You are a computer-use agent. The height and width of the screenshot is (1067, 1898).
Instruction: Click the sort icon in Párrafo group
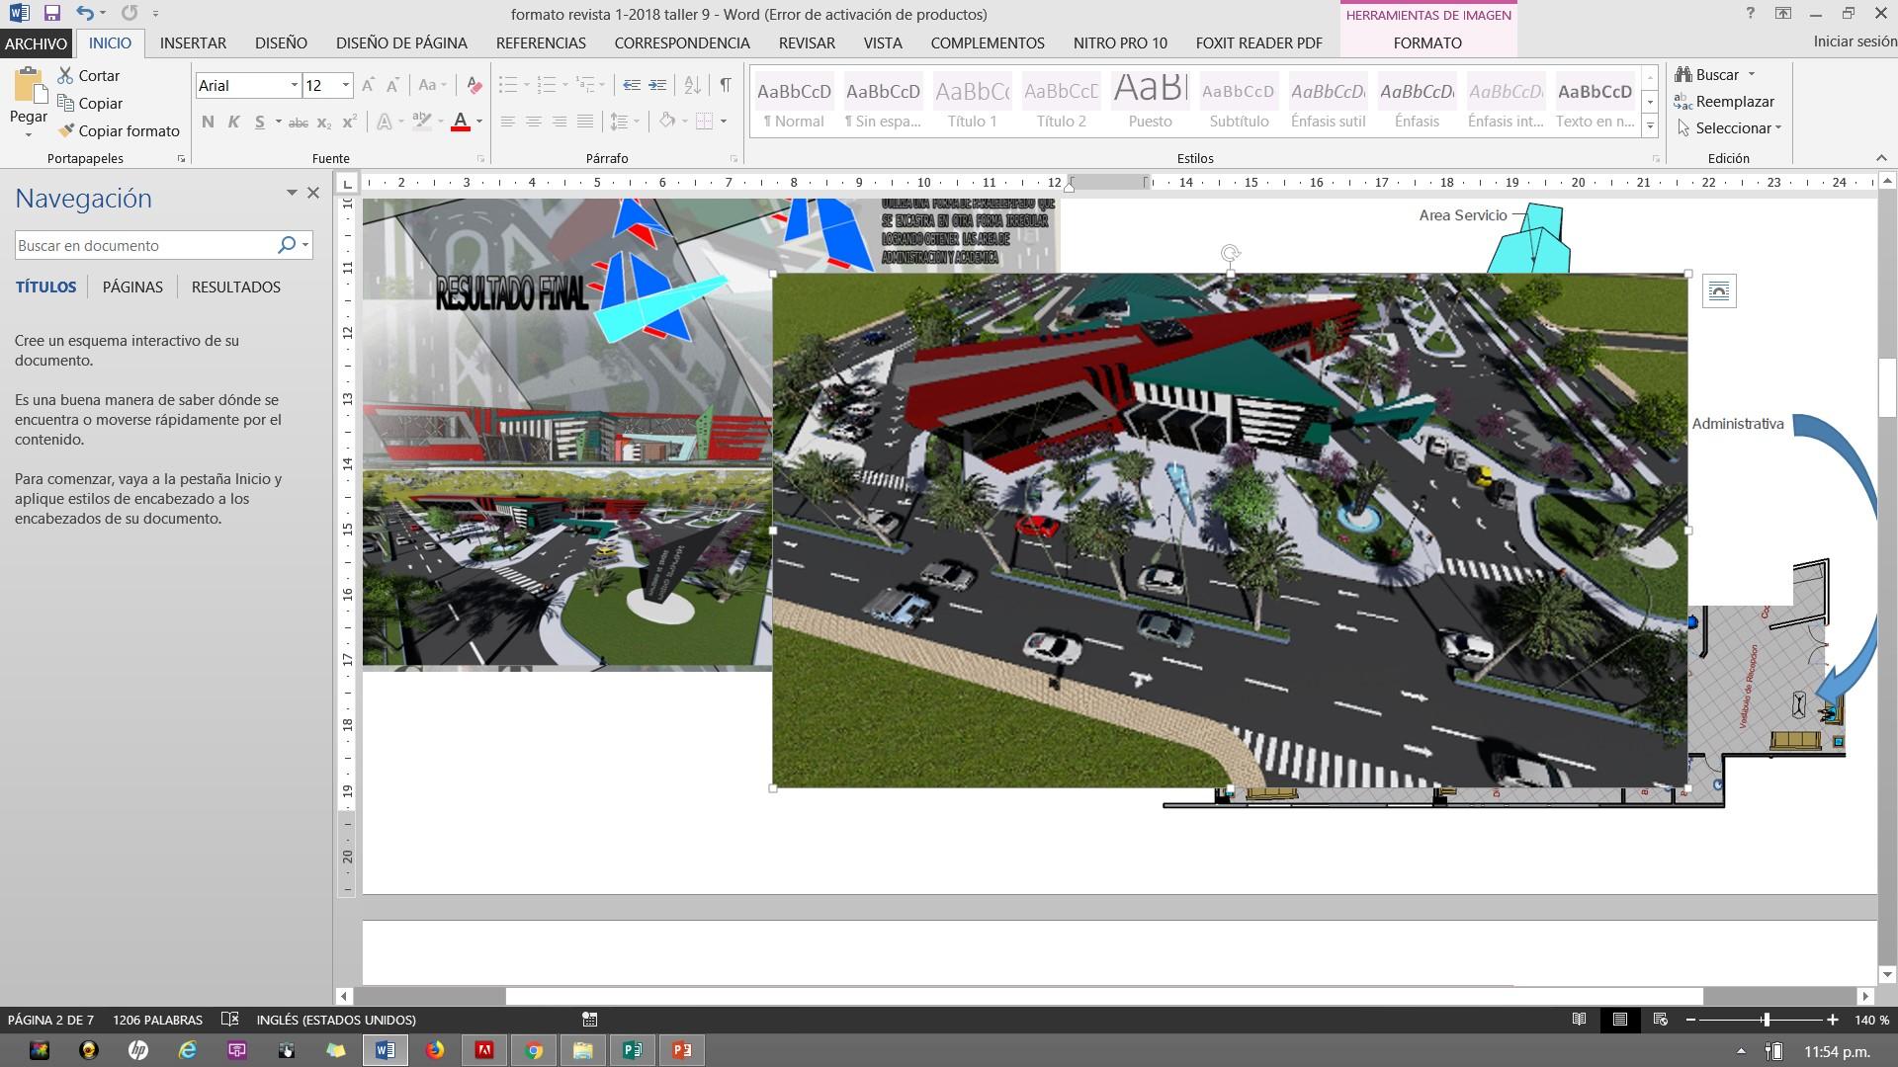point(692,85)
